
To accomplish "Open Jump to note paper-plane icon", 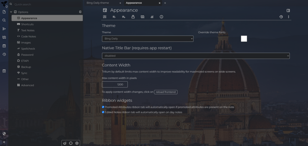I will pyautogui.click(x=4, y=29).
